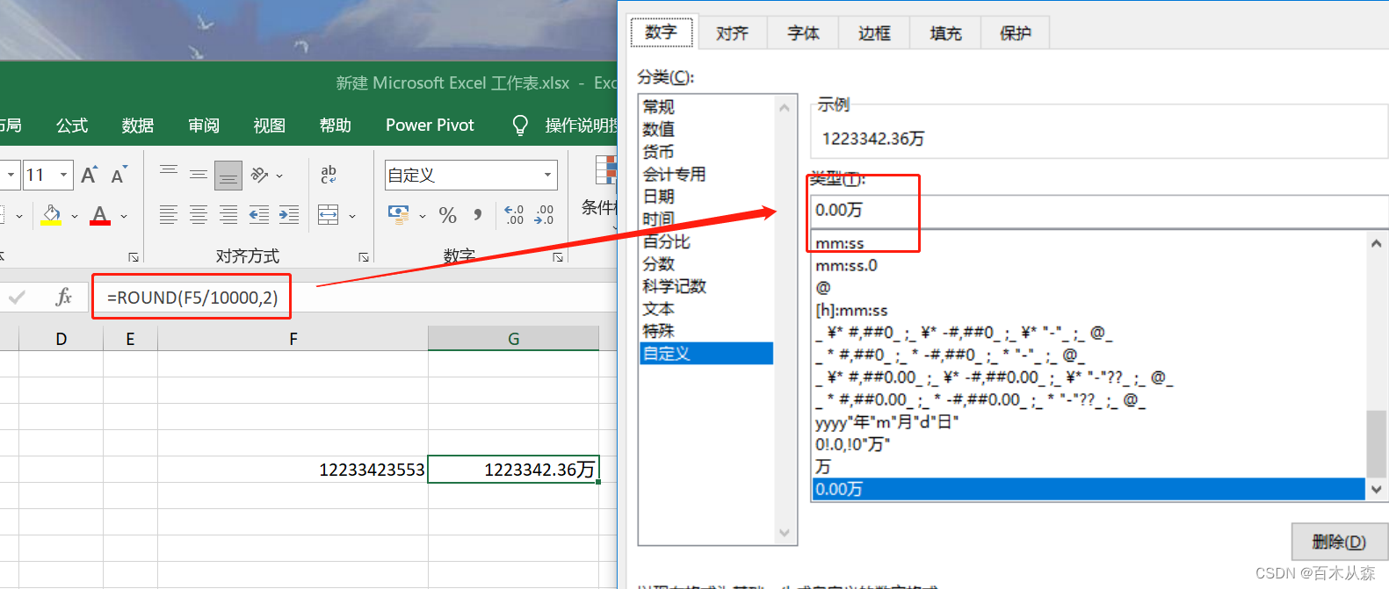Viewport: 1389px width, 589px height.
Task: Toggle wrap text icon
Action: tap(329, 175)
